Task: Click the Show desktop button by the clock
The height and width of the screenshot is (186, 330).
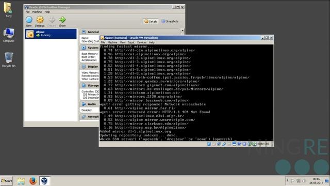Action: (327, 181)
